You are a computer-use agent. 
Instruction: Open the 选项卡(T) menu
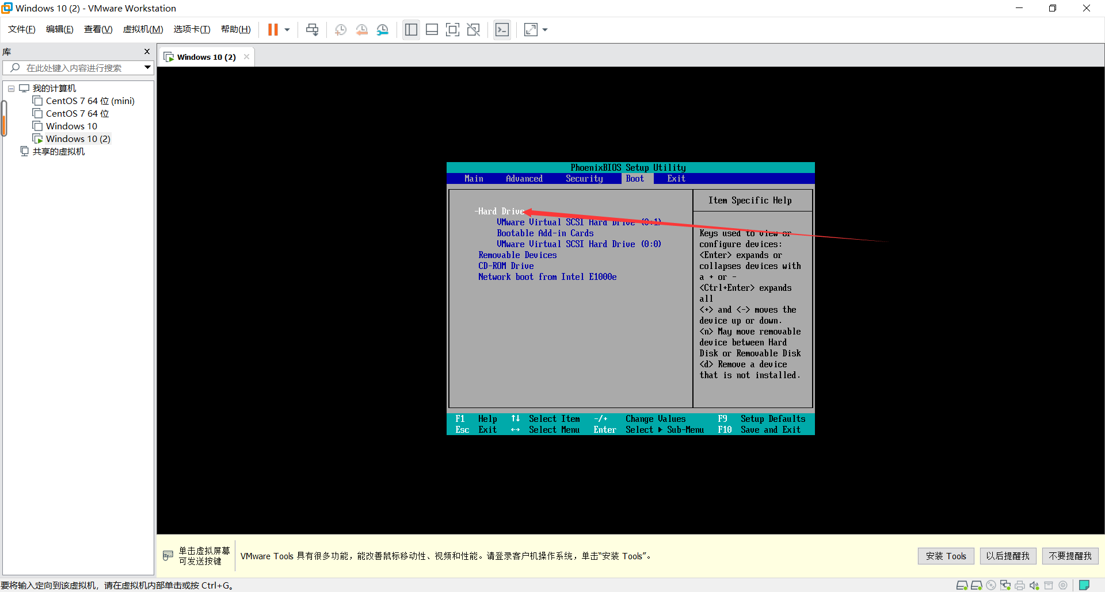[x=192, y=29]
